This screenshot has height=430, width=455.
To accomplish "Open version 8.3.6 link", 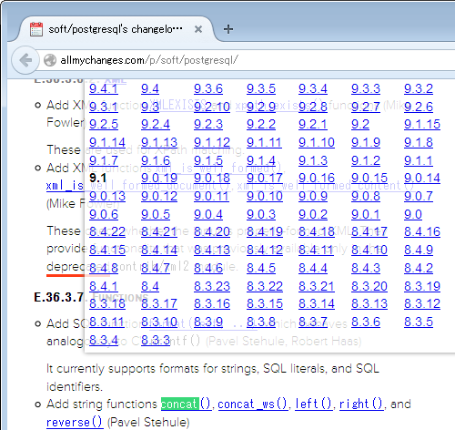I will pyautogui.click(x=366, y=322).
